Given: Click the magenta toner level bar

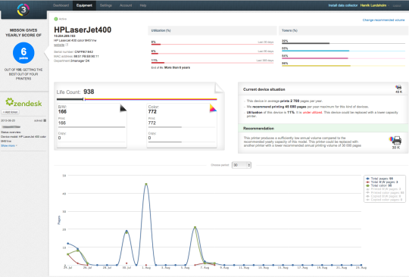Looking at the screenshot, I should pyautogui.click(x=343, y=58).
